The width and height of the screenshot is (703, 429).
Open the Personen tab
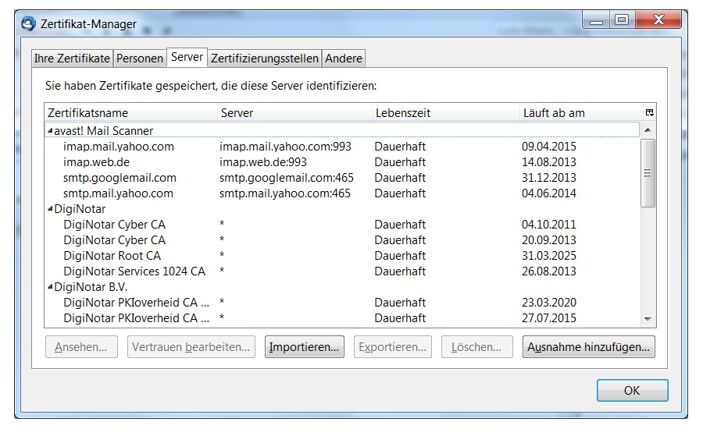tap(141, 58)
